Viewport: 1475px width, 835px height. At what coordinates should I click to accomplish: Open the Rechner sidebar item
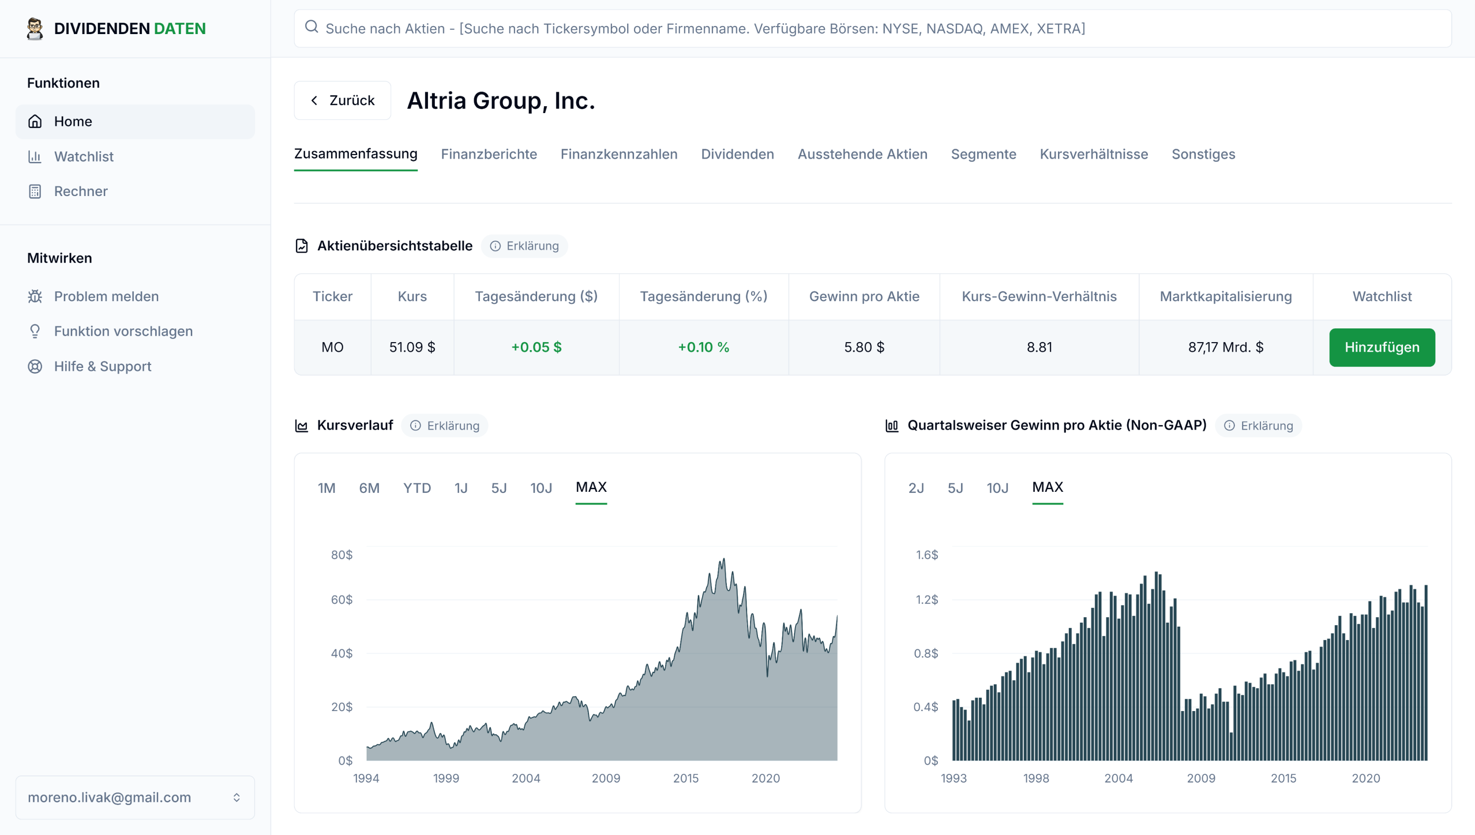[x=135, y=192]
